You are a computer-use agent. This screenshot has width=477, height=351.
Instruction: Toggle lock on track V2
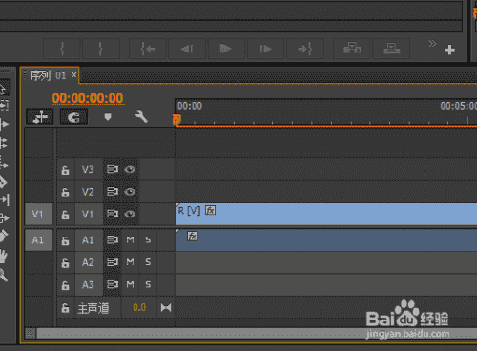[65, 192]
